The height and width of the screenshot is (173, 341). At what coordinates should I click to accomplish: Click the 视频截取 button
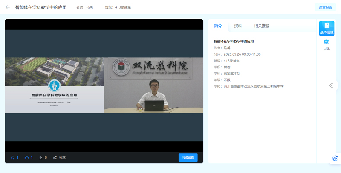coord(188,158)
